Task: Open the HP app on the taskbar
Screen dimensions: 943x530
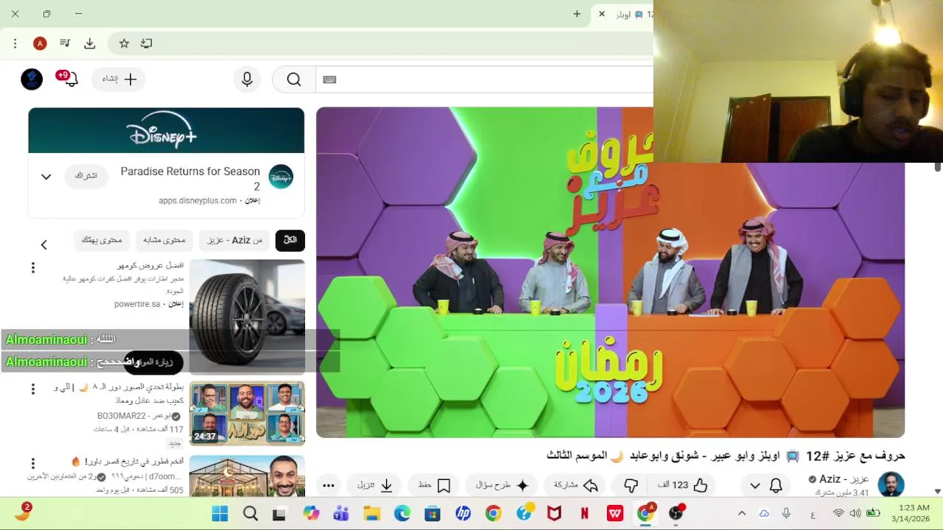Action: click(x=463, y=514)
